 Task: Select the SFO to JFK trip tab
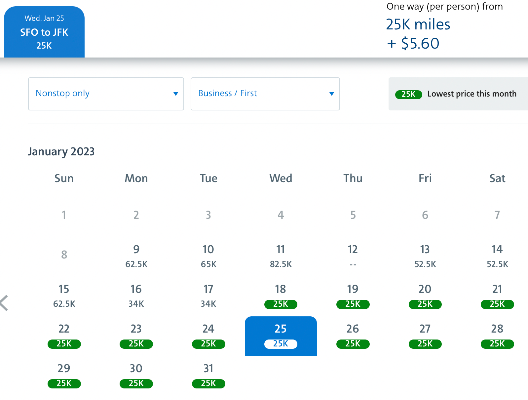pyautogui.click(x=44, y=32)
